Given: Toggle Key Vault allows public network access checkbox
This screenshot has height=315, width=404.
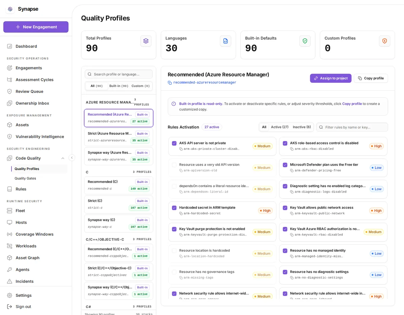Looking at the screenshot, I should tap(285, 208).
